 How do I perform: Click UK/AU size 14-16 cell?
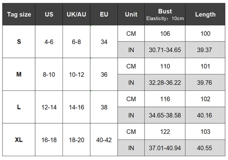tap(77, 107)
